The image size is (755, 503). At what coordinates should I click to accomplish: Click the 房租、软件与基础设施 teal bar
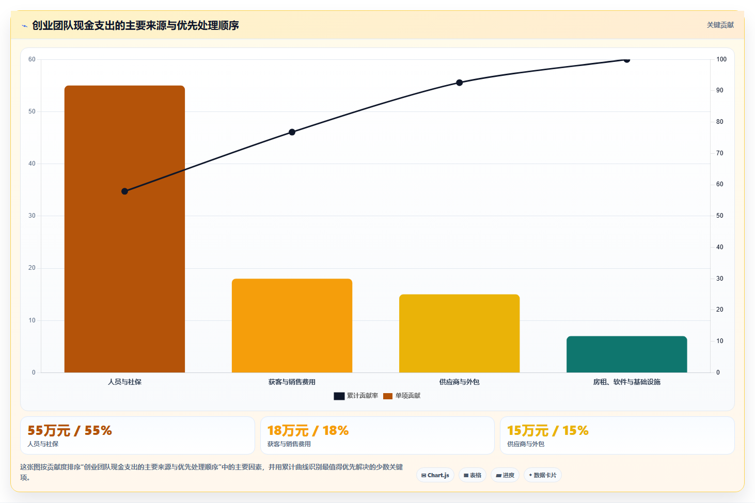626,354
